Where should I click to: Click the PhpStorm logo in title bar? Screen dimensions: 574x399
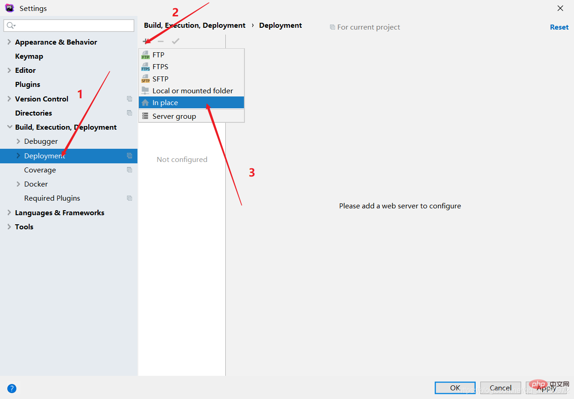(10, 8)
